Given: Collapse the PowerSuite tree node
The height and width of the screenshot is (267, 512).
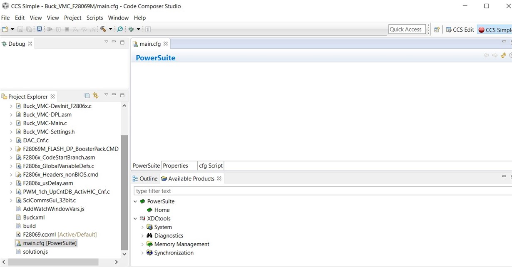Looking at the screenshot, I should point(135,201).
